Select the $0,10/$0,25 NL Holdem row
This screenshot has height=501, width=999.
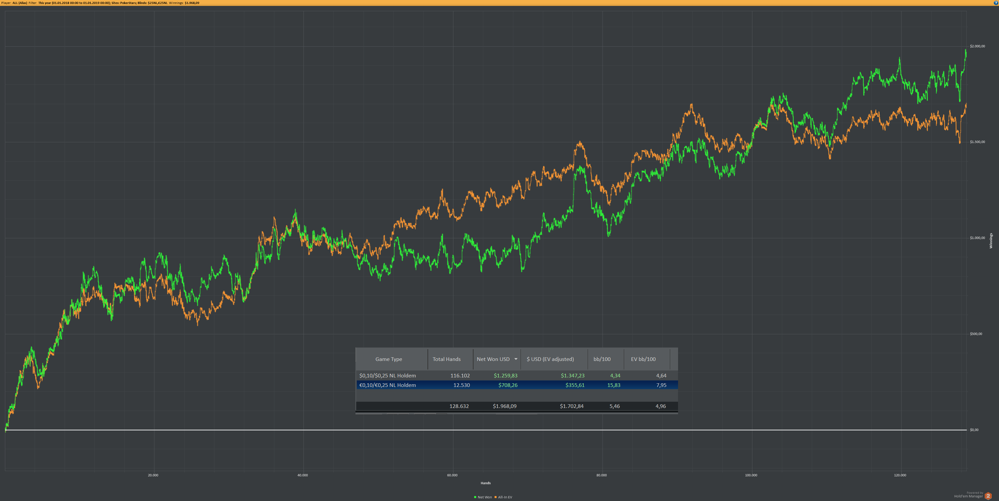click(517, 375)
